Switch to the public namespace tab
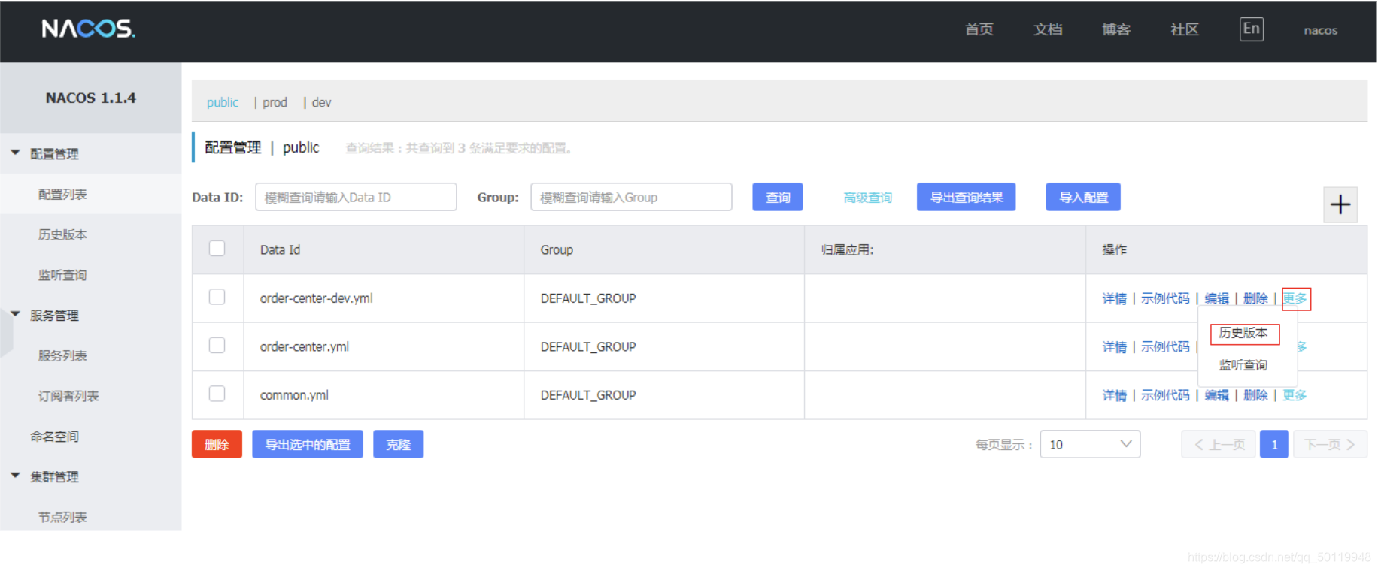 coord(223,102)
